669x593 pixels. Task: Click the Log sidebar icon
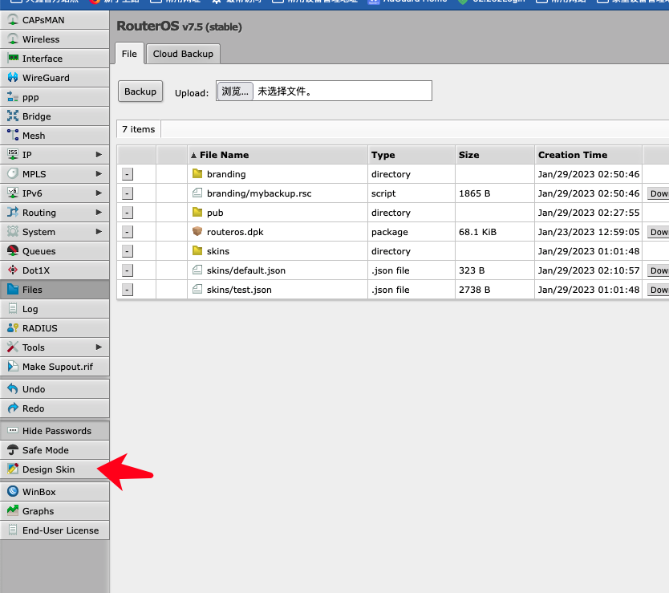(x=13, y=309)
